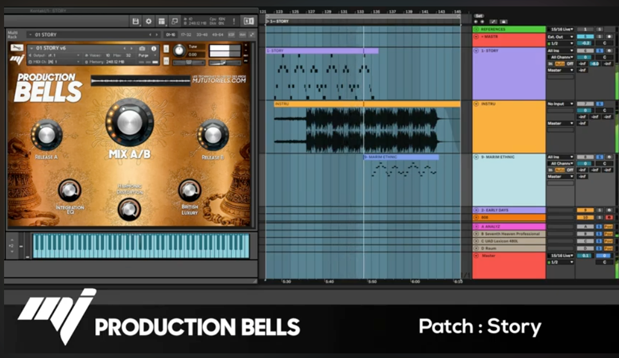Screen dimensions: 619x358
Task: Click the Purge button in Kontakt
Action: 143,55
